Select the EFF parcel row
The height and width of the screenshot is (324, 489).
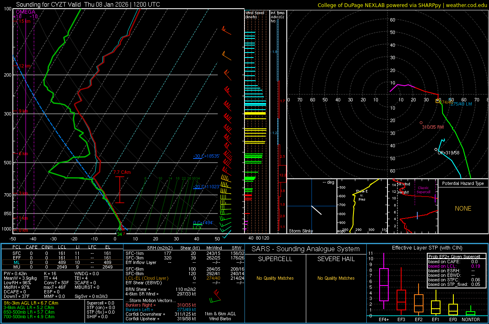62,258
